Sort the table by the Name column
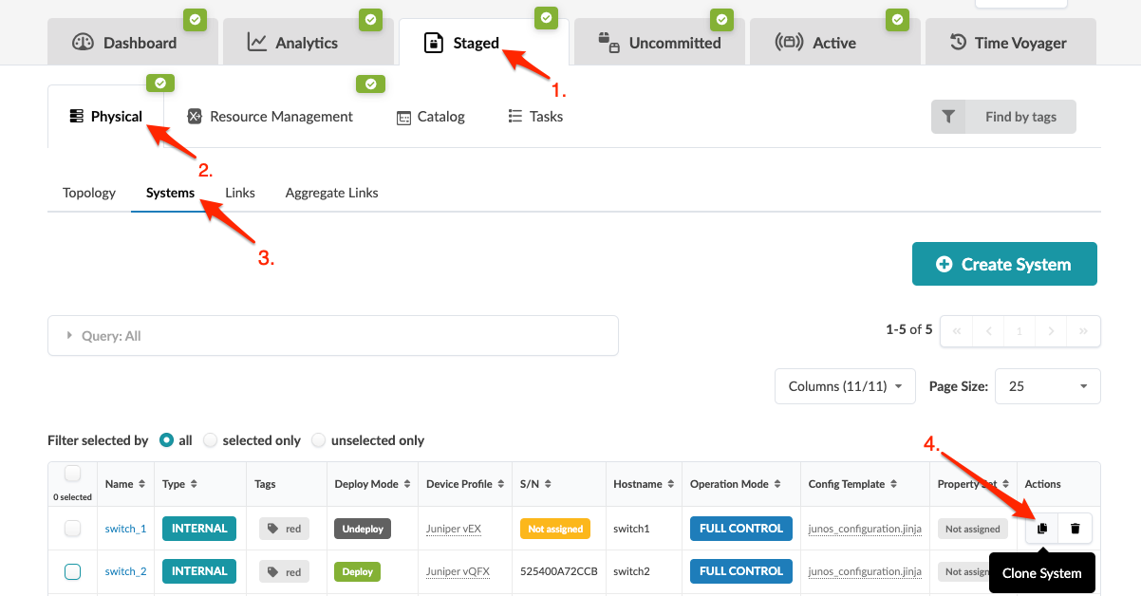 141,484
